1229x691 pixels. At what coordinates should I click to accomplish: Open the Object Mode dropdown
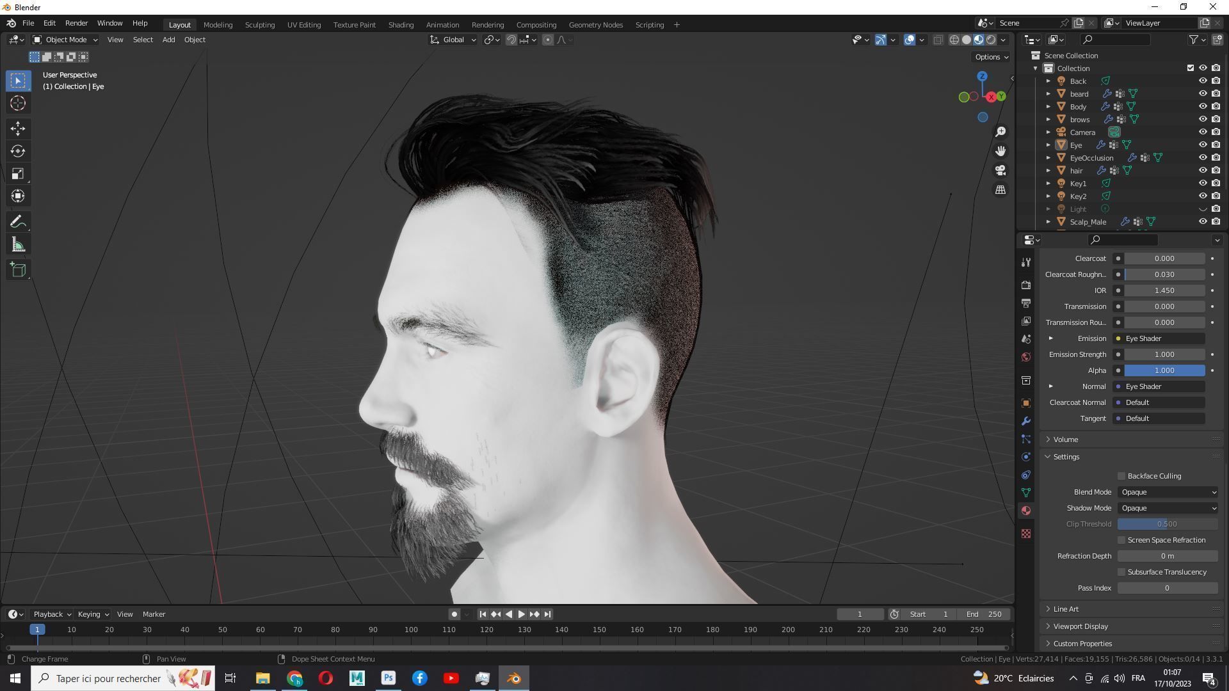[x=65, y=40]
